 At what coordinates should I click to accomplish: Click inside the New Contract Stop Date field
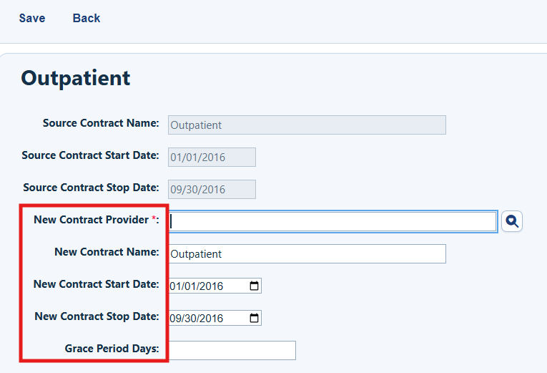(x=210, y=318)
